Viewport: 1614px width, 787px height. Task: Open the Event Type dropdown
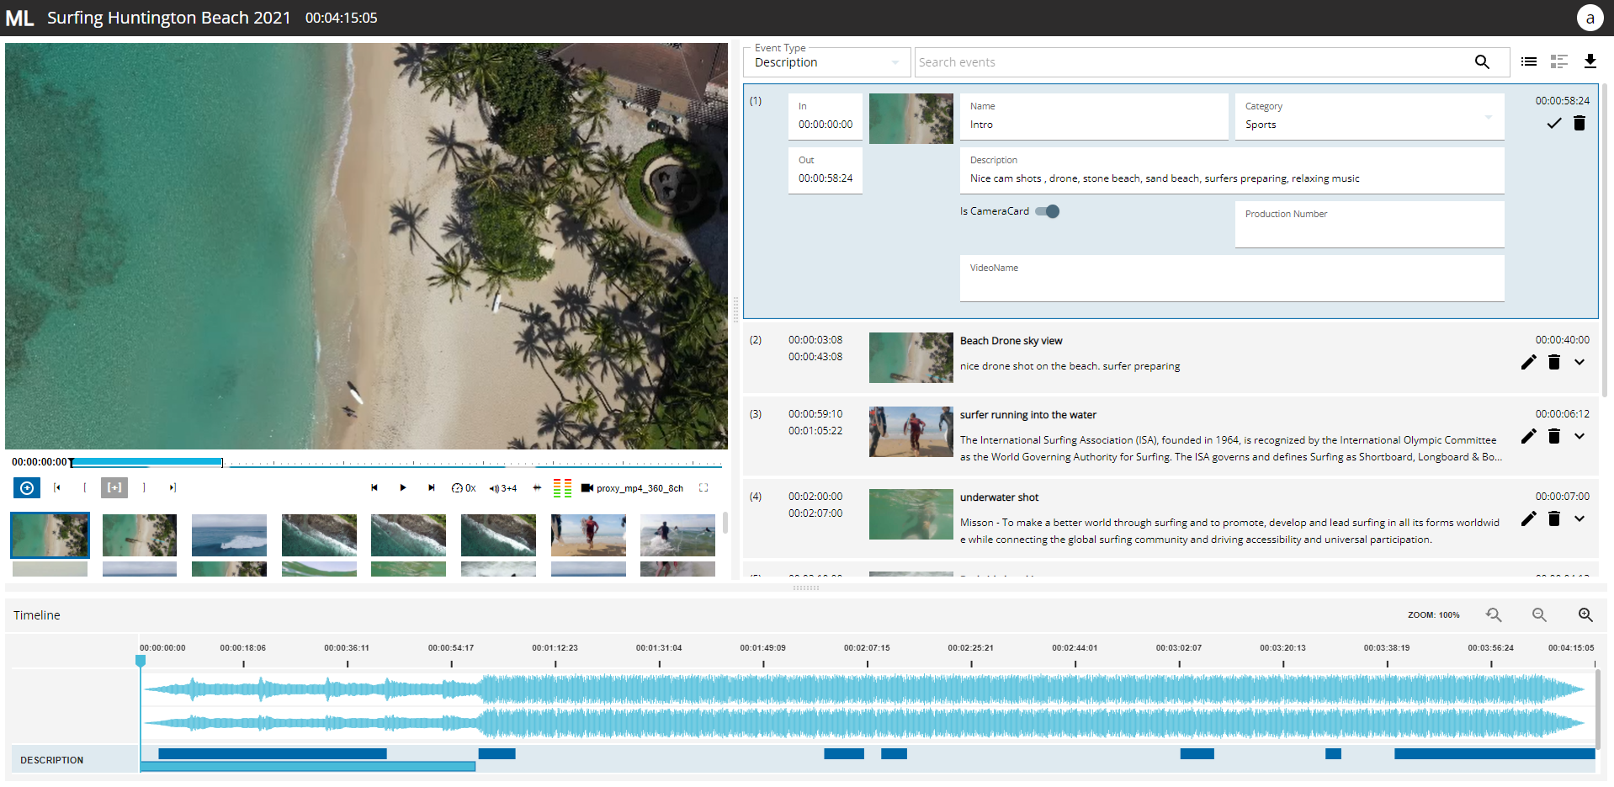826,62
